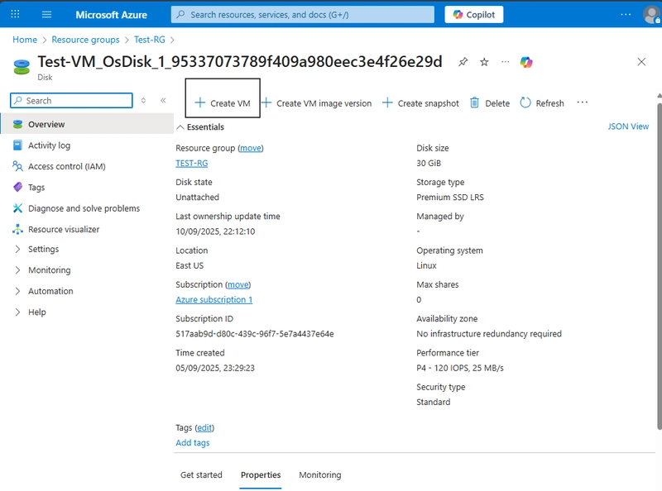Click the top search resources box
The width and height of the screenshot is (662, 491).
(303, 15)
